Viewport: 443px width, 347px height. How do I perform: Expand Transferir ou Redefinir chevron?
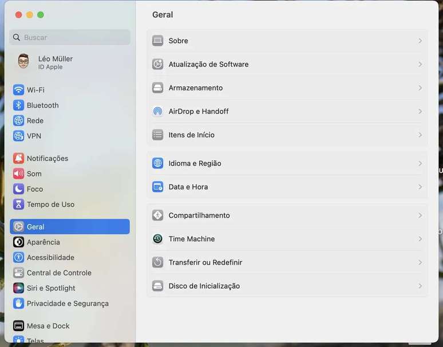tap(420, 262)
